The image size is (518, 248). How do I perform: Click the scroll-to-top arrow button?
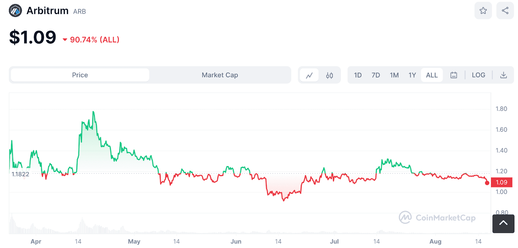(503, 223)
